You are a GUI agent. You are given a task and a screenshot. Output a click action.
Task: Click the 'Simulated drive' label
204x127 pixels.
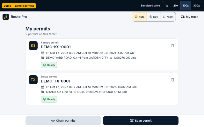(x=150, y=6)
